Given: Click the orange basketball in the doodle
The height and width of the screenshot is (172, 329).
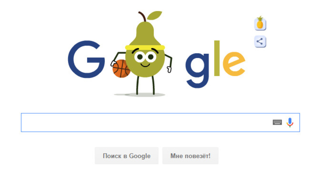Looking at the screenshot, I should pyautogui.click(x=121, y=69).
